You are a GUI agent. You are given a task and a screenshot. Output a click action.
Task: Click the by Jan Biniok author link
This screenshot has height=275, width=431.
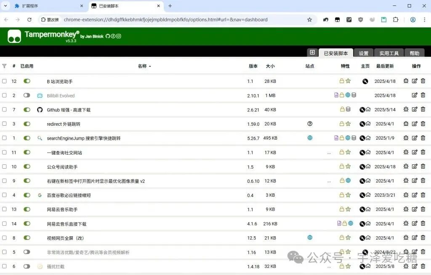(x=92, y=36)
